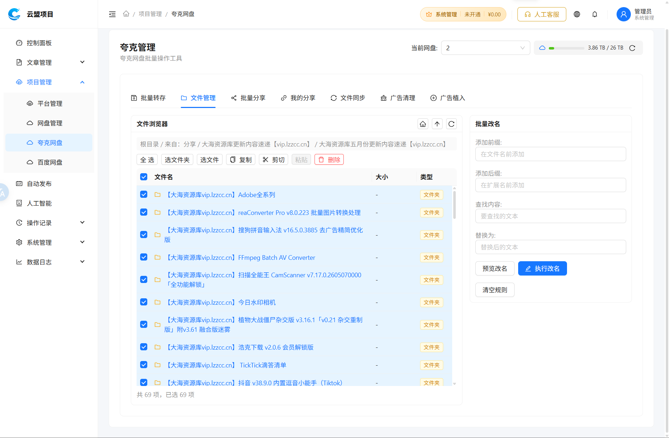Image resolution: width=669 pixels, height=438 pixels.
Task: Uncheck the 搜狗拼音输入法 row checkbox
Action: [144, 235]
